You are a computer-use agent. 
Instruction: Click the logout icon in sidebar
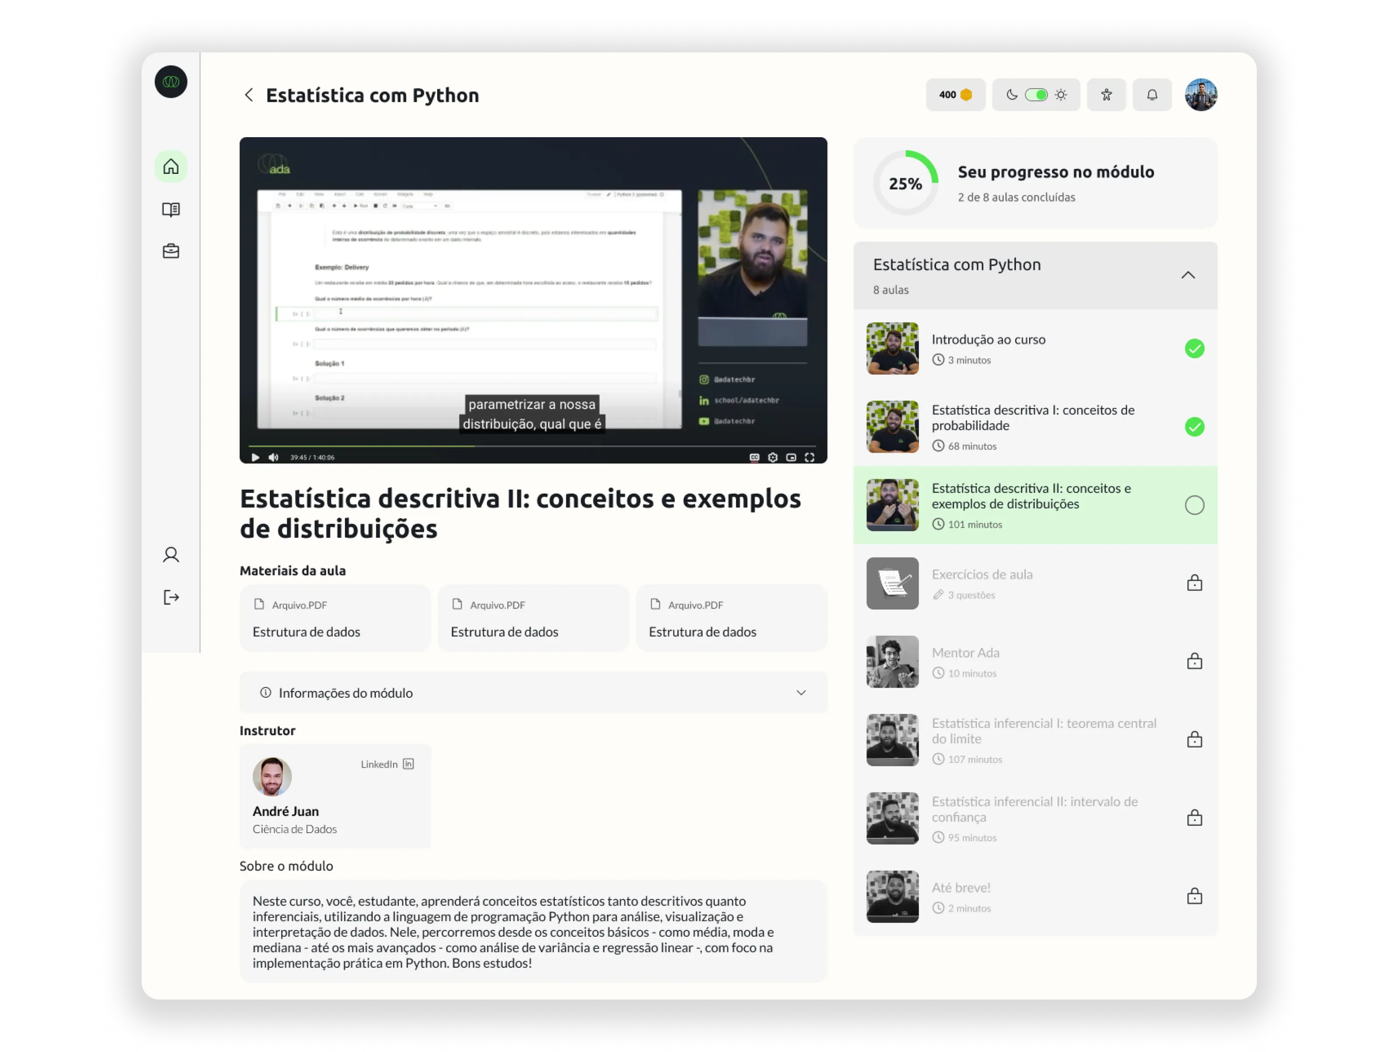(171, 597)
